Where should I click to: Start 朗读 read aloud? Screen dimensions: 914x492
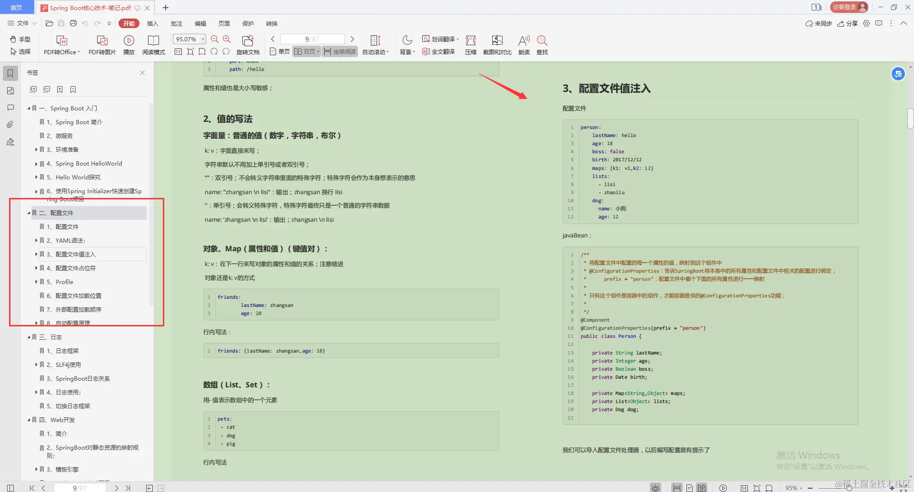pyautogui.click(x=524, y=46)
